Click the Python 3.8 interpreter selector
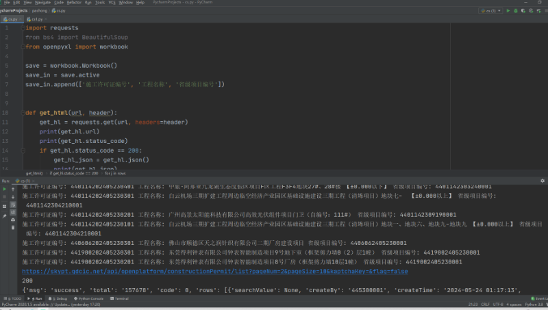Screen dimensions: 548x310 click(536, 305)
